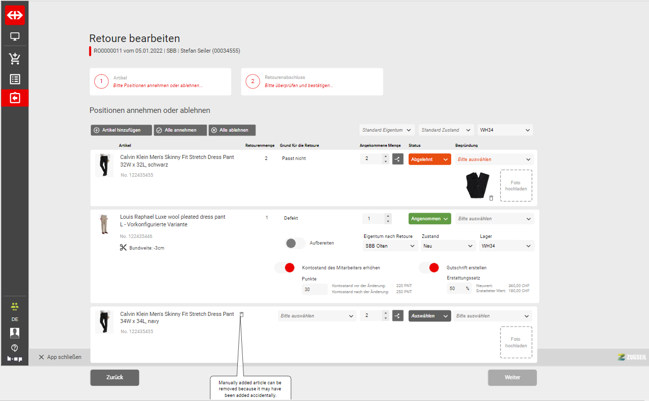649x401 pixels.
Task: Click the Zugseil logo in the footer
Action: tap(631, 357)
